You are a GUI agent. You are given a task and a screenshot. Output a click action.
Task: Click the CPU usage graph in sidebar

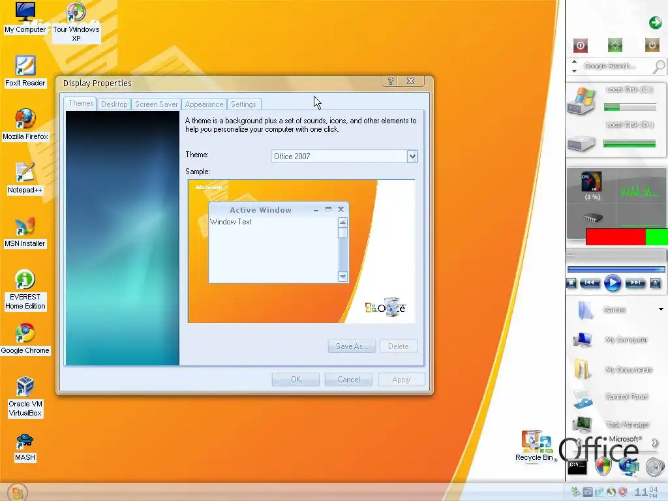point(639,190)
